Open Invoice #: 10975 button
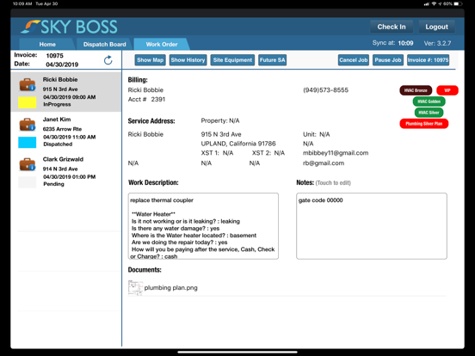The width and height of the screenshot is (475, 356). (428, 60)
